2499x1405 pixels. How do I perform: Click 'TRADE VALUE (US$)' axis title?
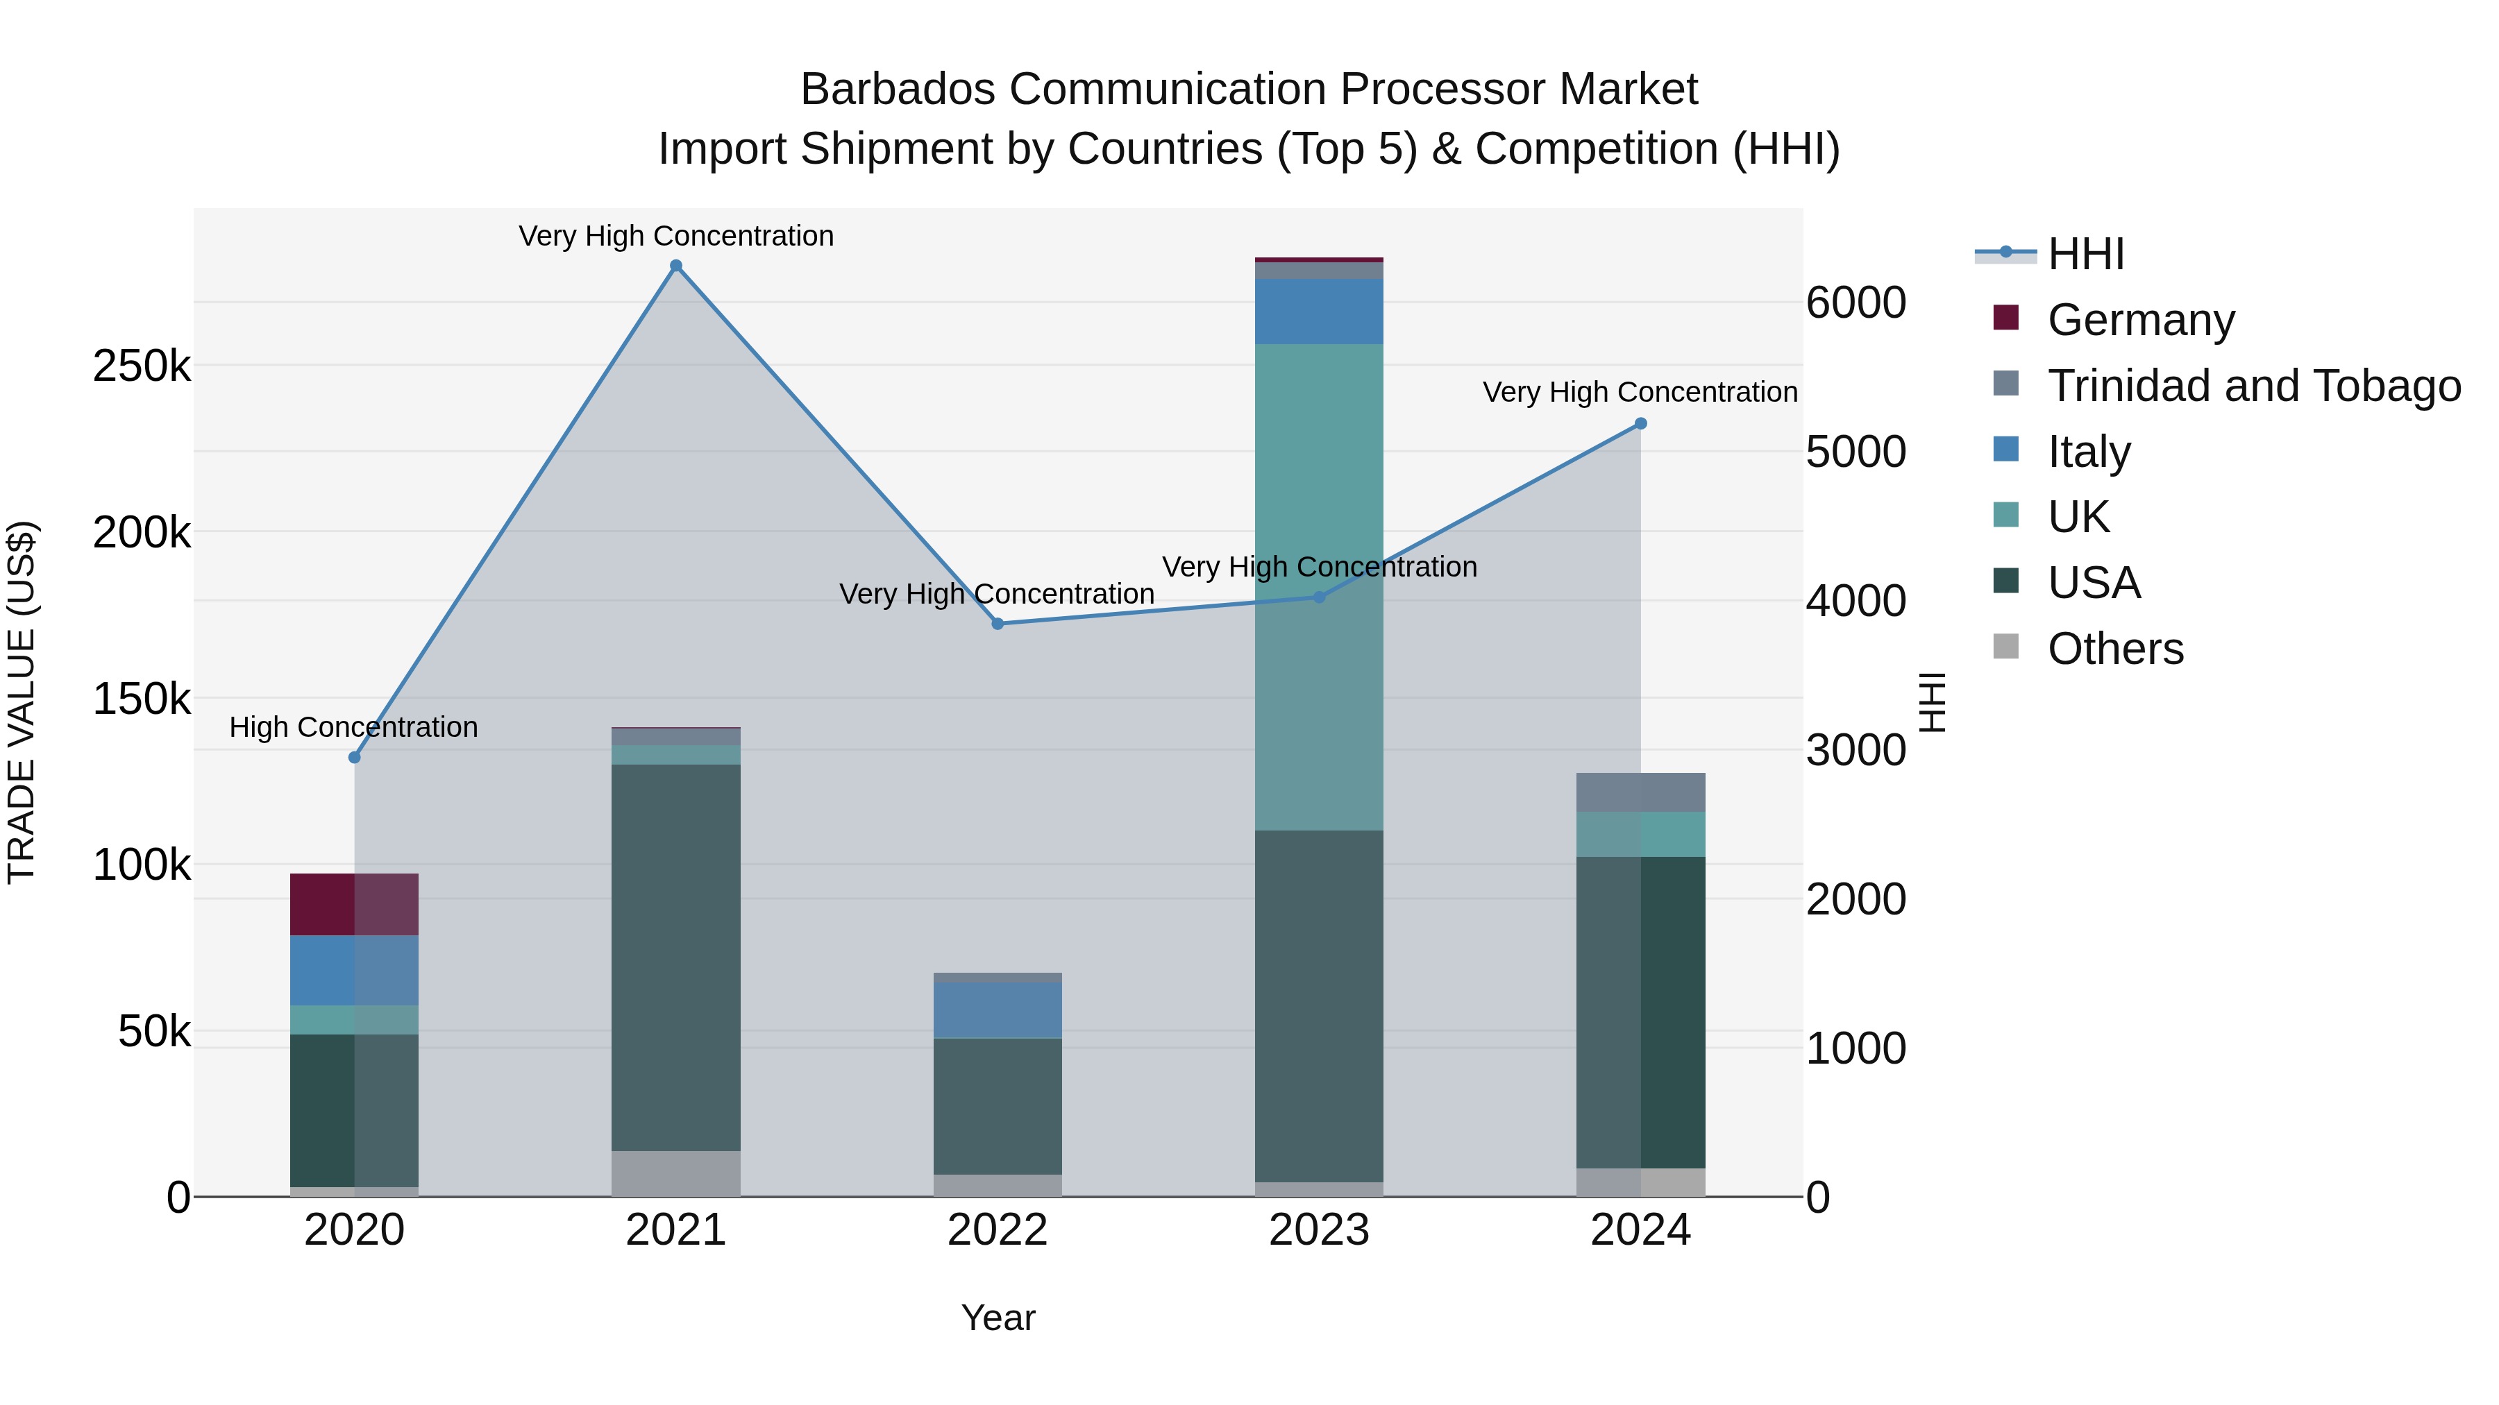tap(22, 703)
